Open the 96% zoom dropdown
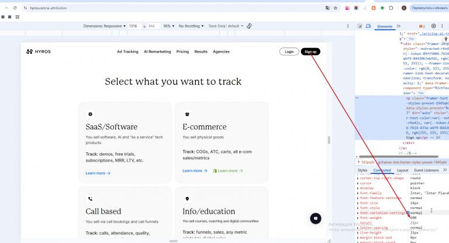Screen dimensions: 449x243 [x=168, y=26]
